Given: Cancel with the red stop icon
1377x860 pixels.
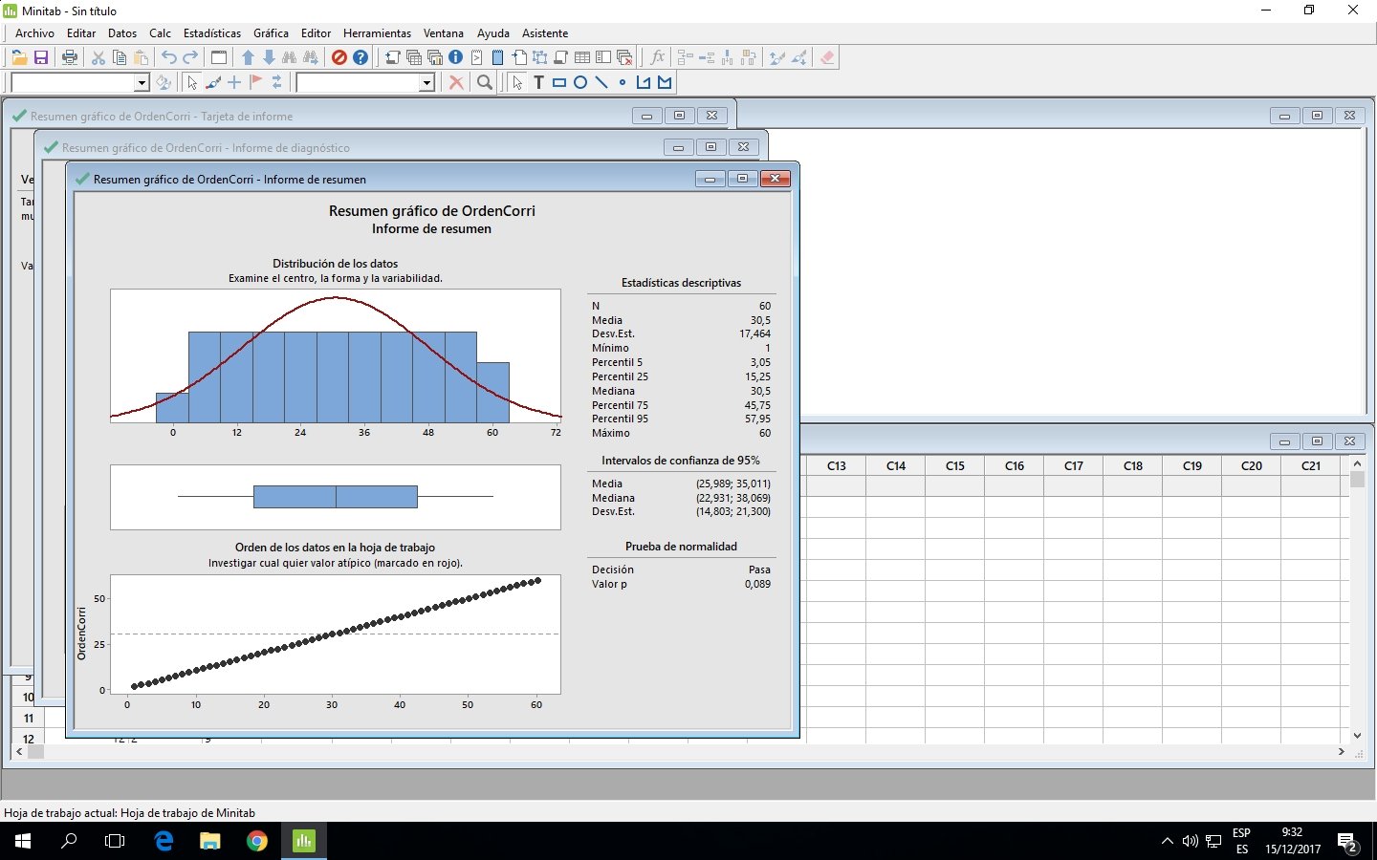Looking at the screenshot, I should 339,58.
